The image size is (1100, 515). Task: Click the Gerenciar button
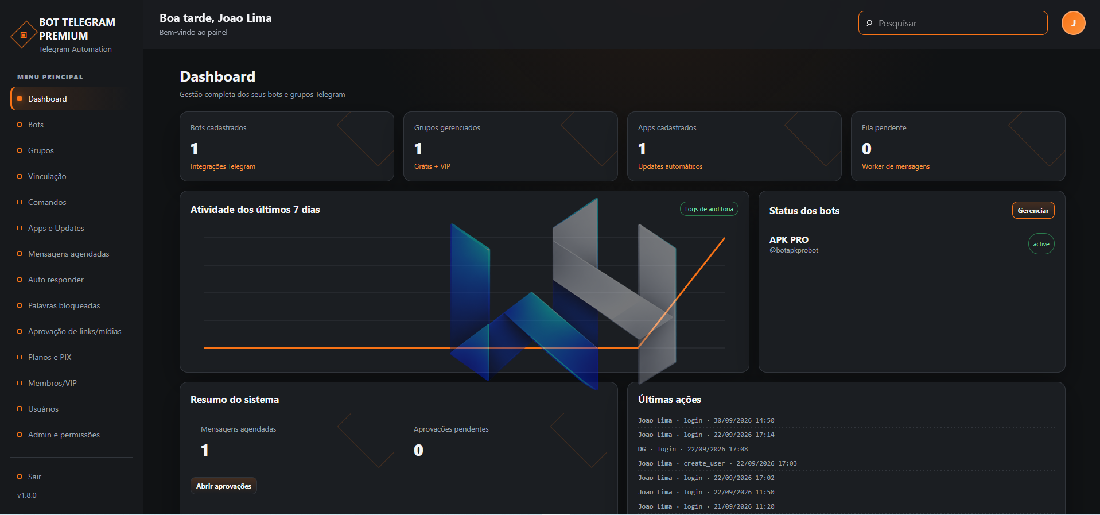point(1033,211)
